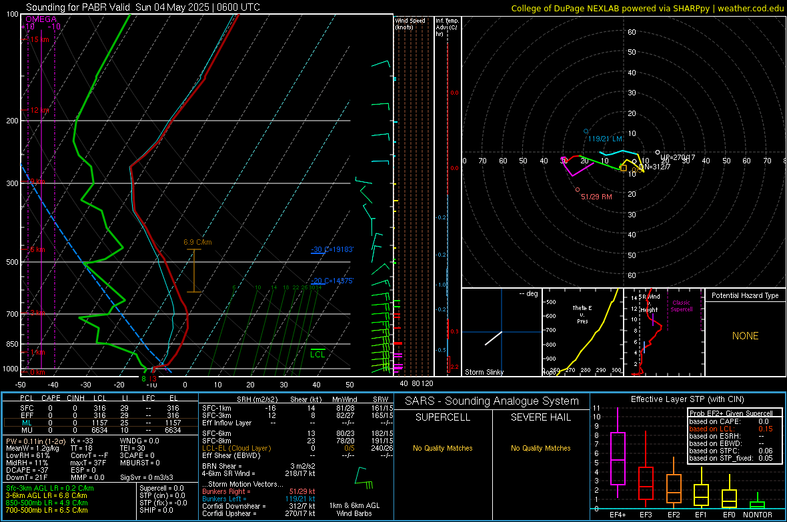Click the 'DN=312/7' hodograph label
This screenshot has height=522, width=787.
point(654,167)
